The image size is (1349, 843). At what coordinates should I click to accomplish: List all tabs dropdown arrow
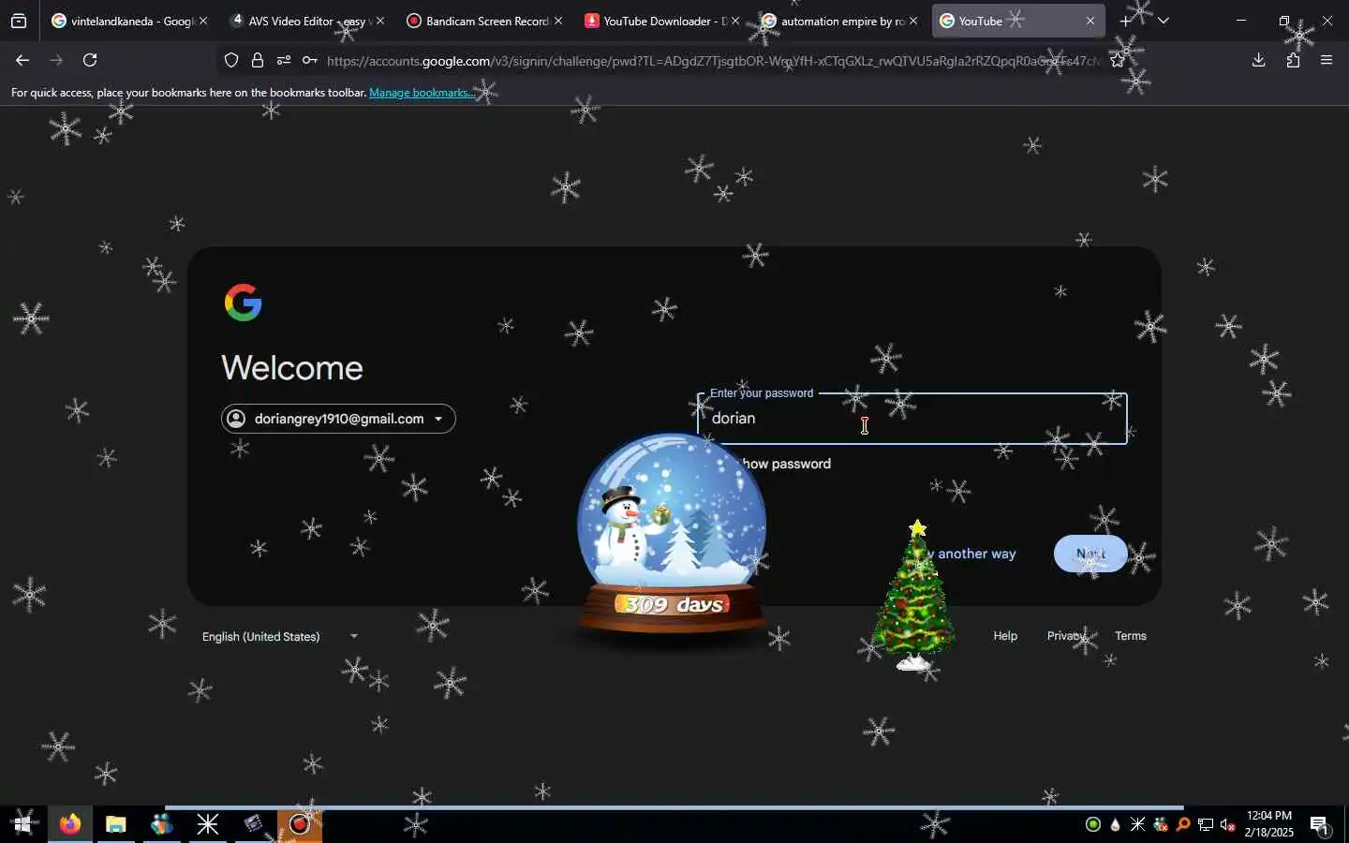click(x=1164, y=21)
